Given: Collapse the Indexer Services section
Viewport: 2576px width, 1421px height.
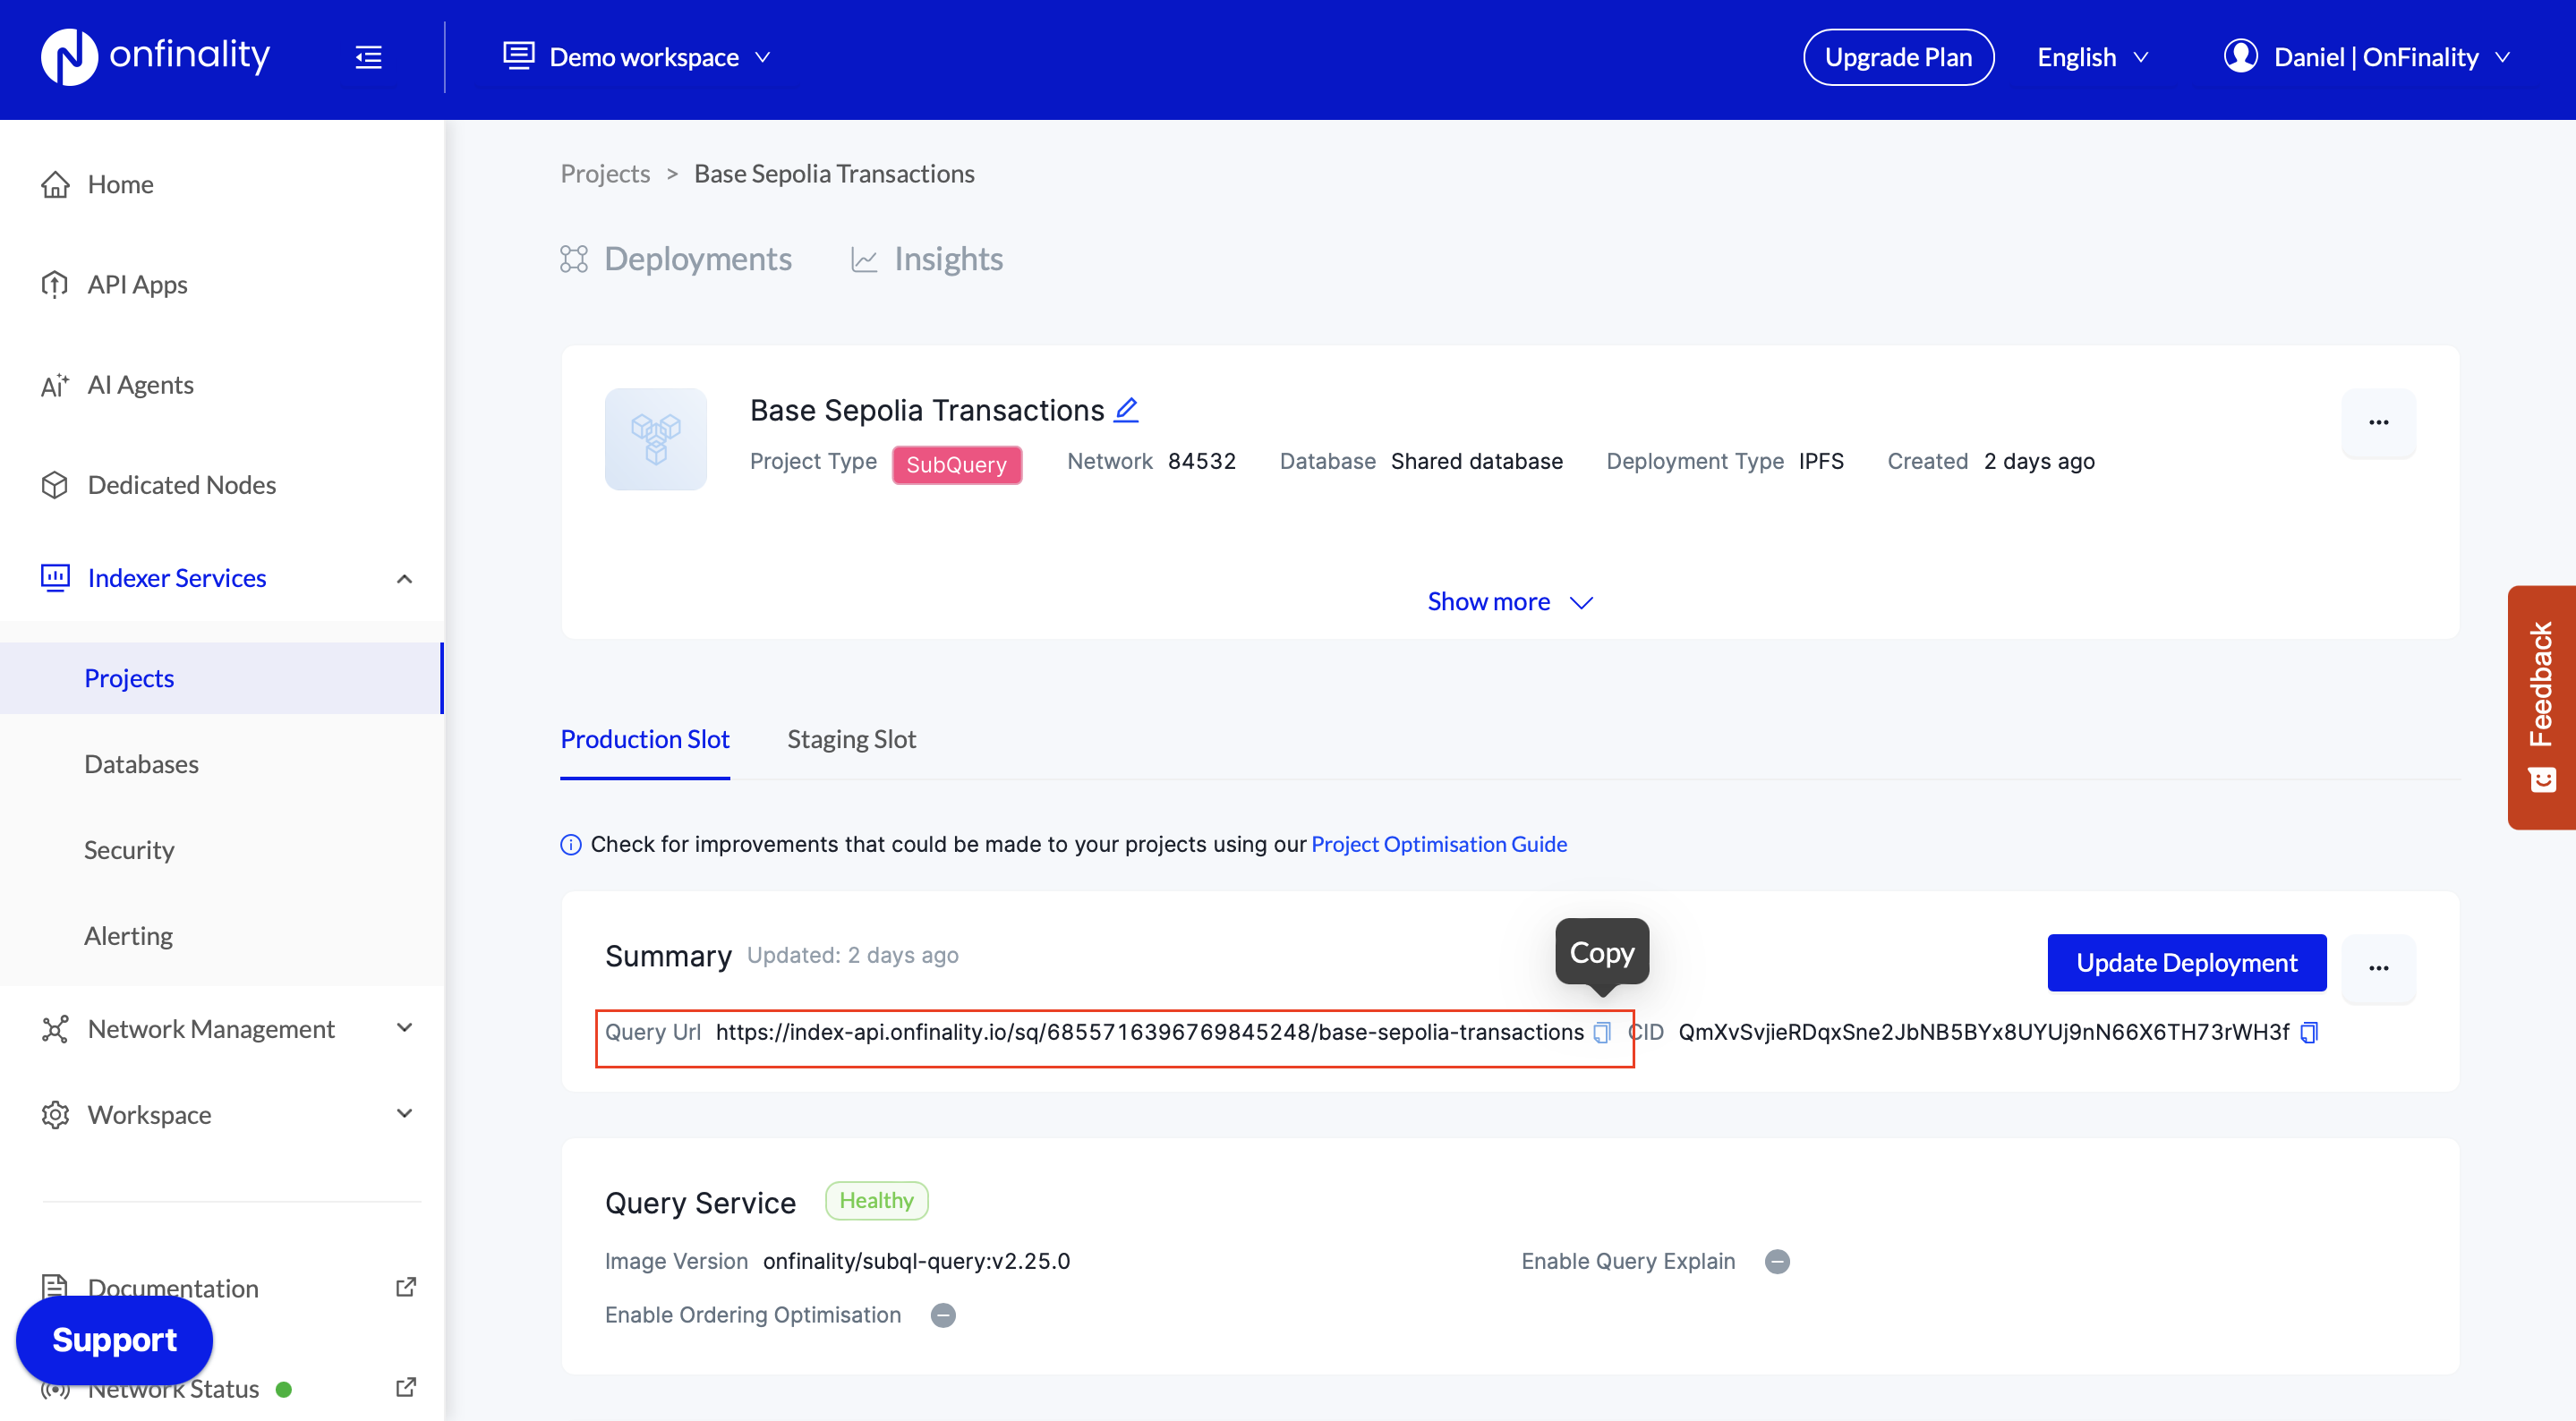Looking at the screenshot, I should pos(404,578).
